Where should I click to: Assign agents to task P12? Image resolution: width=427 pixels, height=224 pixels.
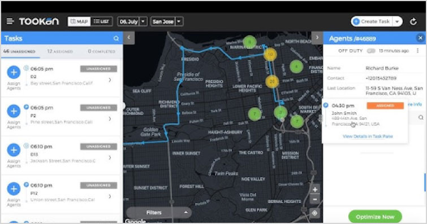[x=14, y=189]
